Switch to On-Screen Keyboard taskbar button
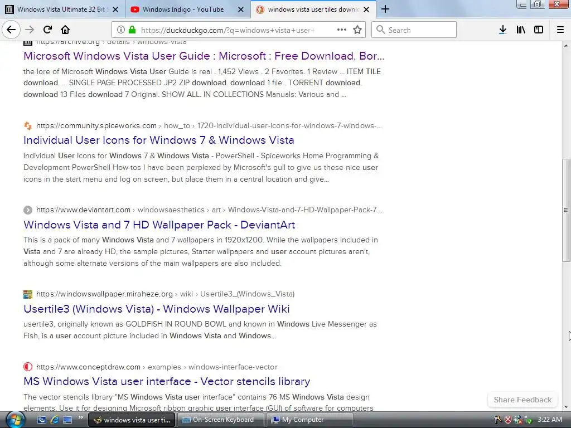 (x=221, y=420)
